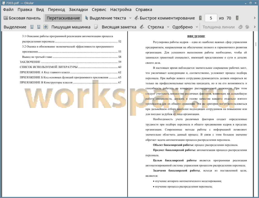Select the Пишущая машинка typewriter tool
The image size is (259, 198).
pos(71,27)
